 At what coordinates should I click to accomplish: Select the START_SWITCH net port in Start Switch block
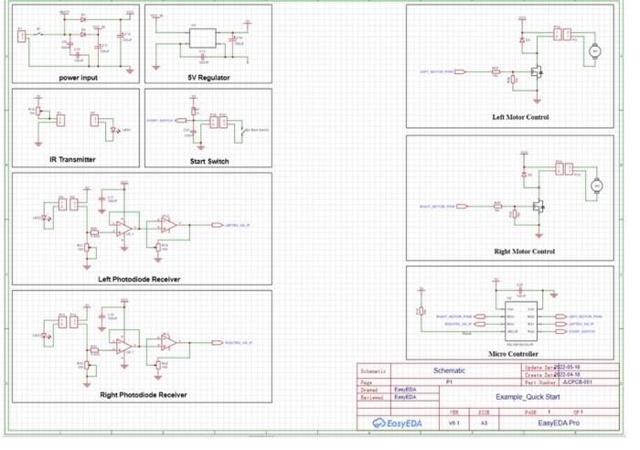coord(180,121)
